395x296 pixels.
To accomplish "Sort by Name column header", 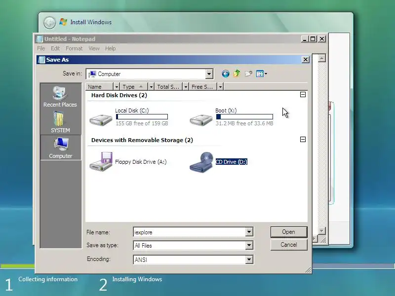I will [100, 87].
